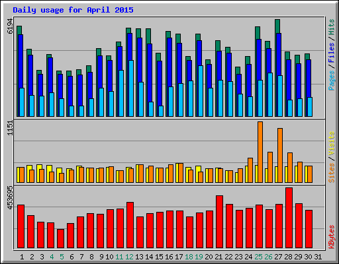Click green weekend day label 12
The image size is (339, 264).
(x=129, y=257)
